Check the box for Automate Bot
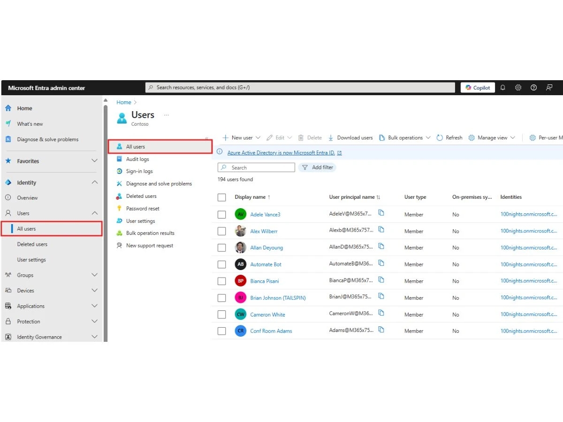This screenshot has width=563, height=422. [222, 264]
